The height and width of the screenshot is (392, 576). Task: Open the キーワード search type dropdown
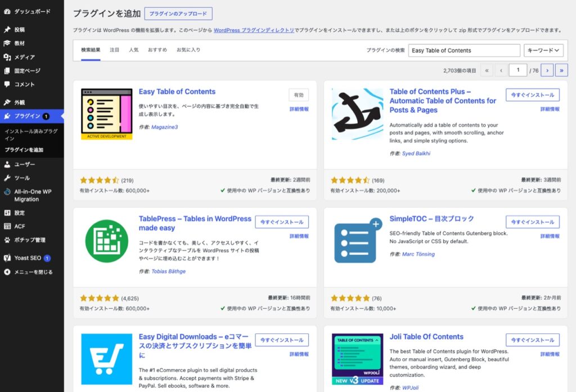point(543,50)
